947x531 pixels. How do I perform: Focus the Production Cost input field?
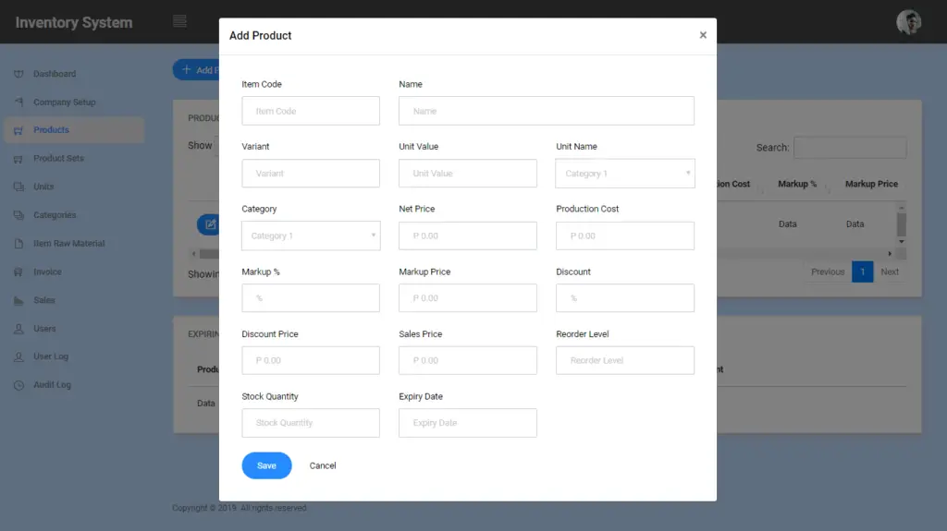pos(625,235)
